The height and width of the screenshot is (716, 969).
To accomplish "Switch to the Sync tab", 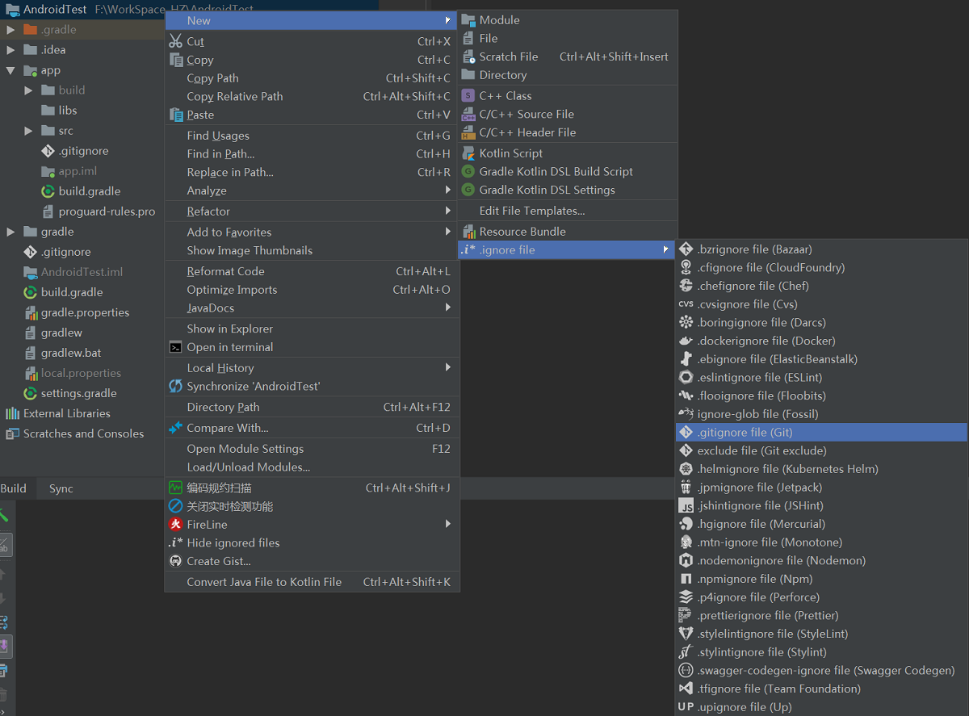I will coord(61,488).
